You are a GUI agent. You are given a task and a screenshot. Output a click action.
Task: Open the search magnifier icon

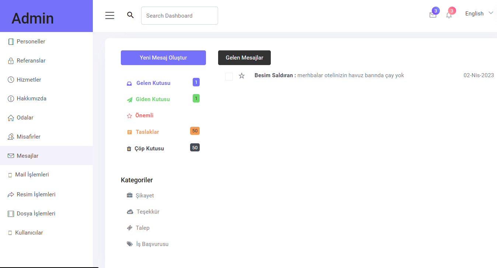tap(130, 15)
